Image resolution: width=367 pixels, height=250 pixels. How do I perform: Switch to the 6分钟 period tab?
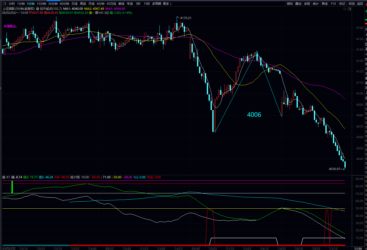101,4
